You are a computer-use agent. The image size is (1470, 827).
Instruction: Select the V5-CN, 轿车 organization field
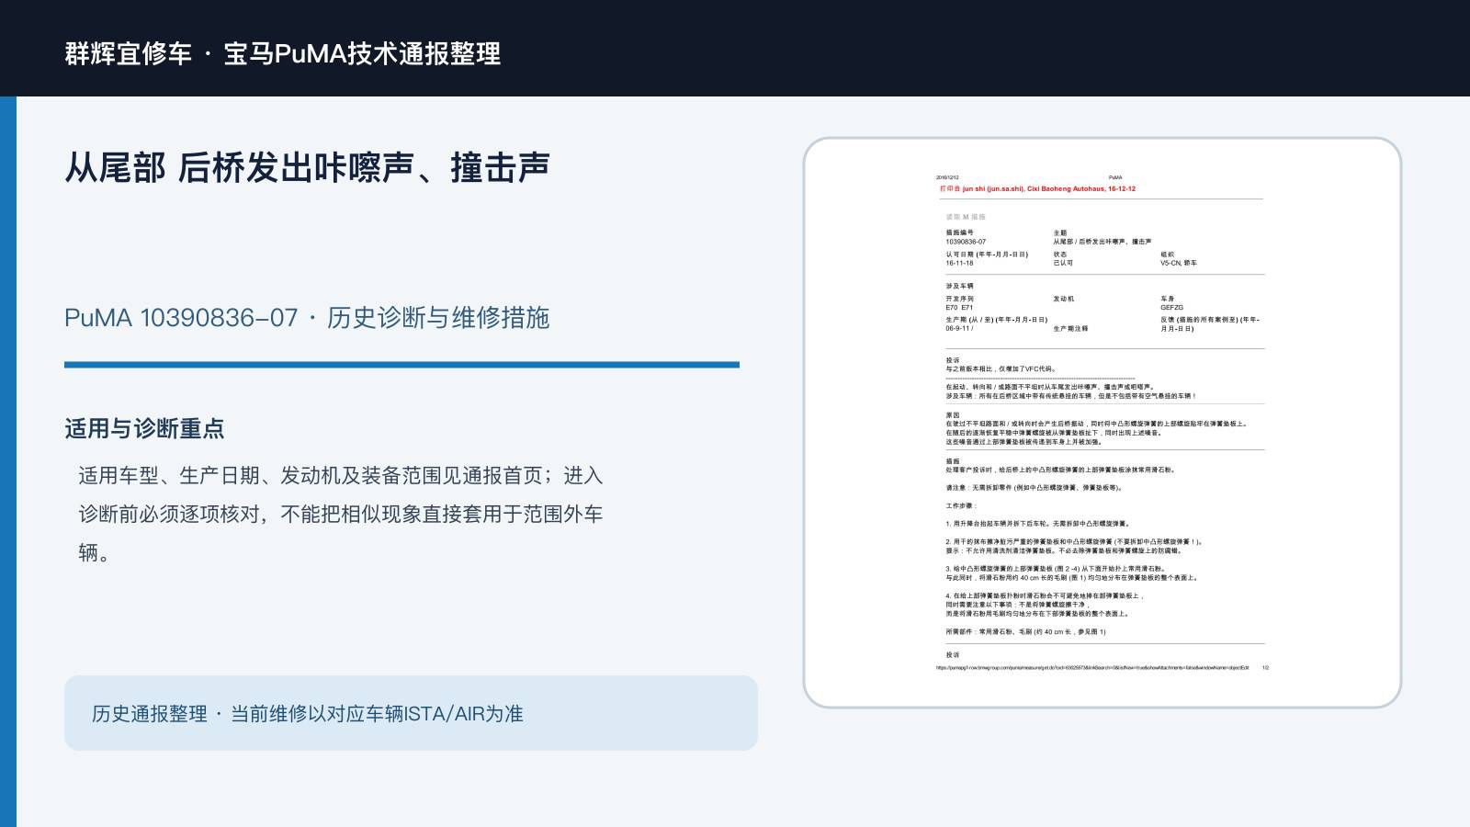tap(1178, 263)
